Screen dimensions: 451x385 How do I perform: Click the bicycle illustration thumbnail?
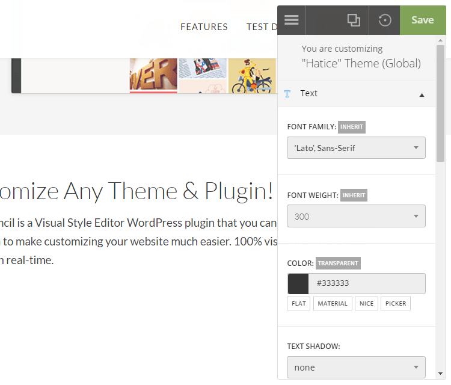252,76
